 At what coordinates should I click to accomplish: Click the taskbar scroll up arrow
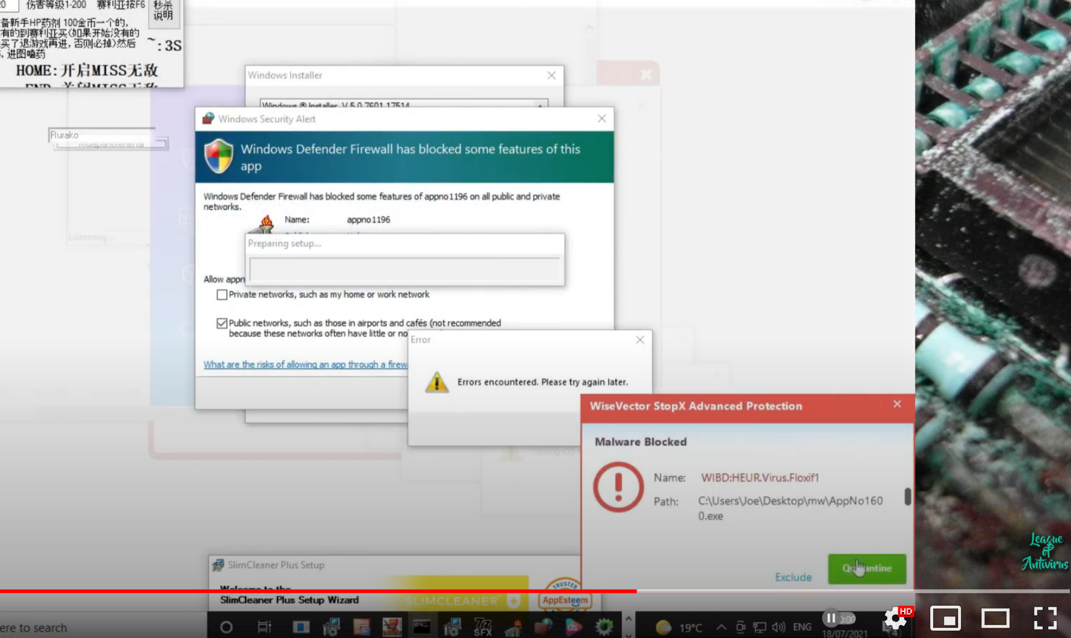click(628, 618)
